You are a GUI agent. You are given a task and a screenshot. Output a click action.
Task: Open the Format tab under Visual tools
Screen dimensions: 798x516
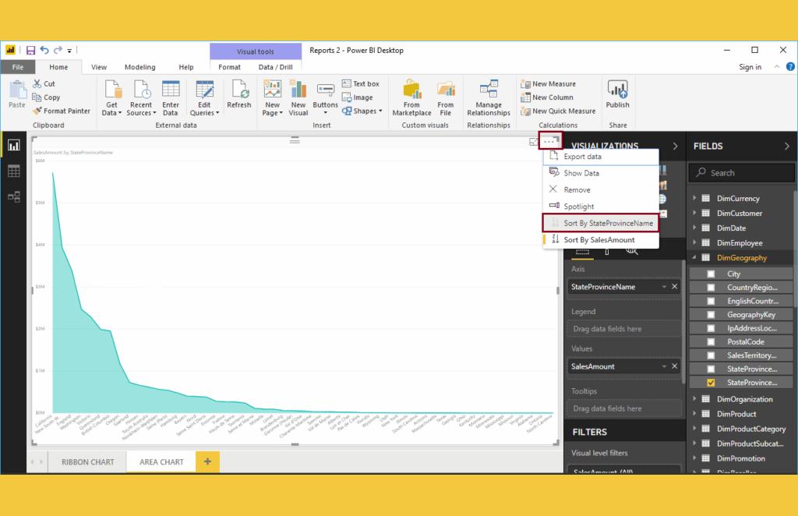click(230, 67)
